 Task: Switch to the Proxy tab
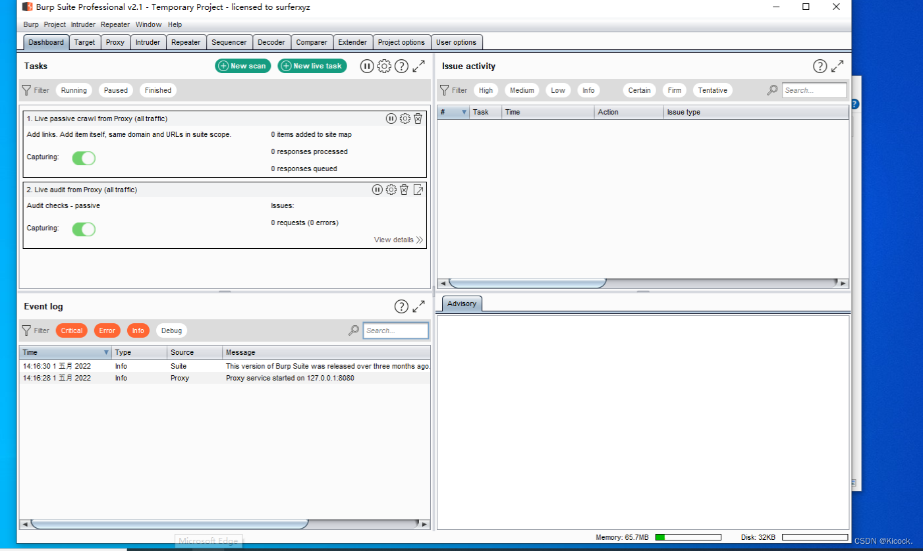coord(115,42)
